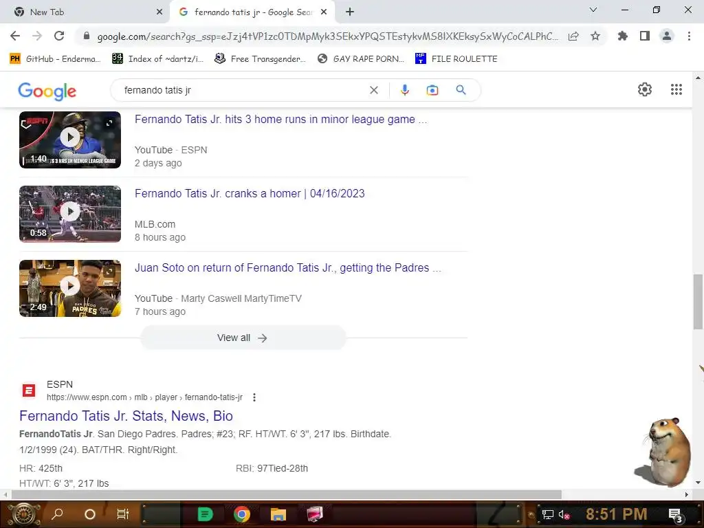Image resolution: width=704 pixels, height=528 pixels.
Task: Clear the search box with the X
Action: pos(373,90)
